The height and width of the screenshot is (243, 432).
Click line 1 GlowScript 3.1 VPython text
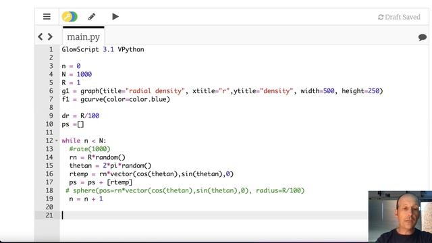tap(103, 49)
